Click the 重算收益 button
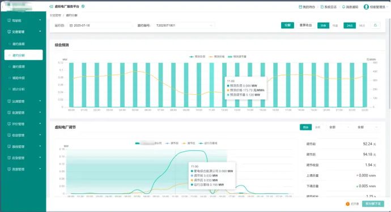Screen dimensions: 391x212 (305, 25)
